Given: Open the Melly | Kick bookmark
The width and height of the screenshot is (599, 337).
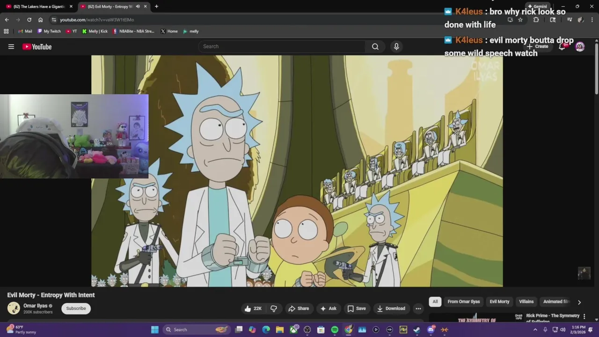Looking at the screenshot, I should coord(95,31).
